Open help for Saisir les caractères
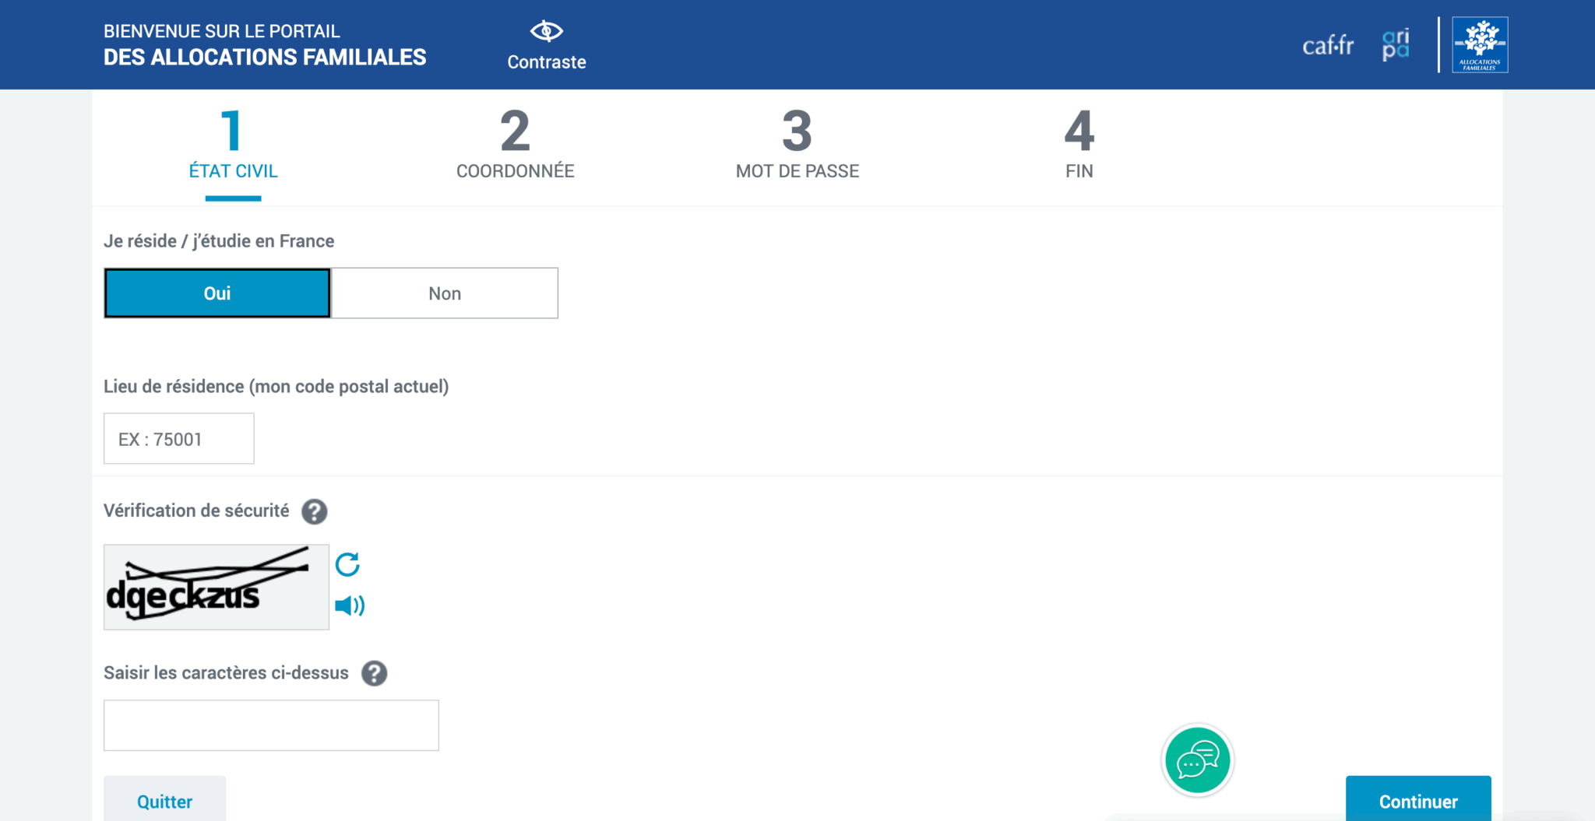The image size is (1595, 821). (375, 673)
